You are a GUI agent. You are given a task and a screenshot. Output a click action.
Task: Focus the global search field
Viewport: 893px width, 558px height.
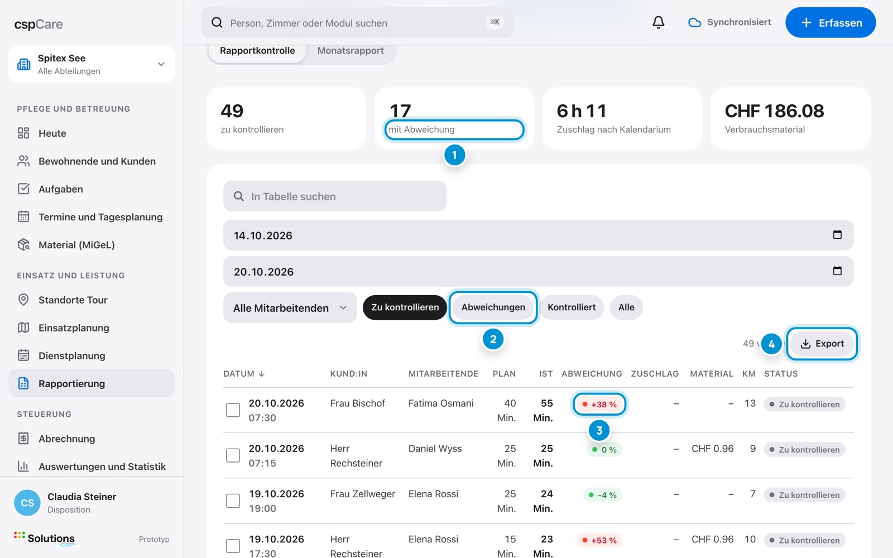tap(357, 22)
